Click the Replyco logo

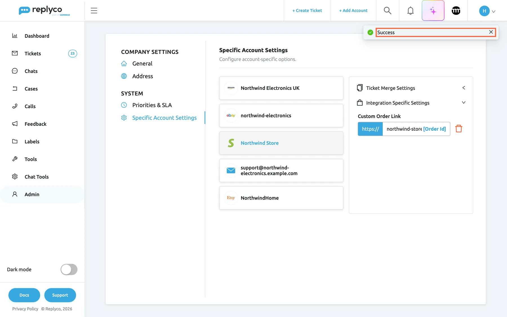[44, 11]
